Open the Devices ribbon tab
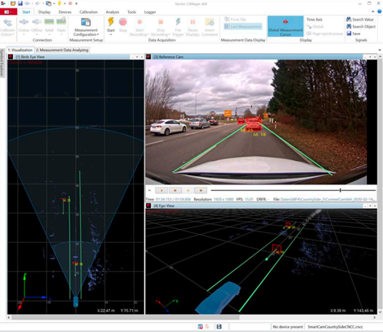 point(65,12)
